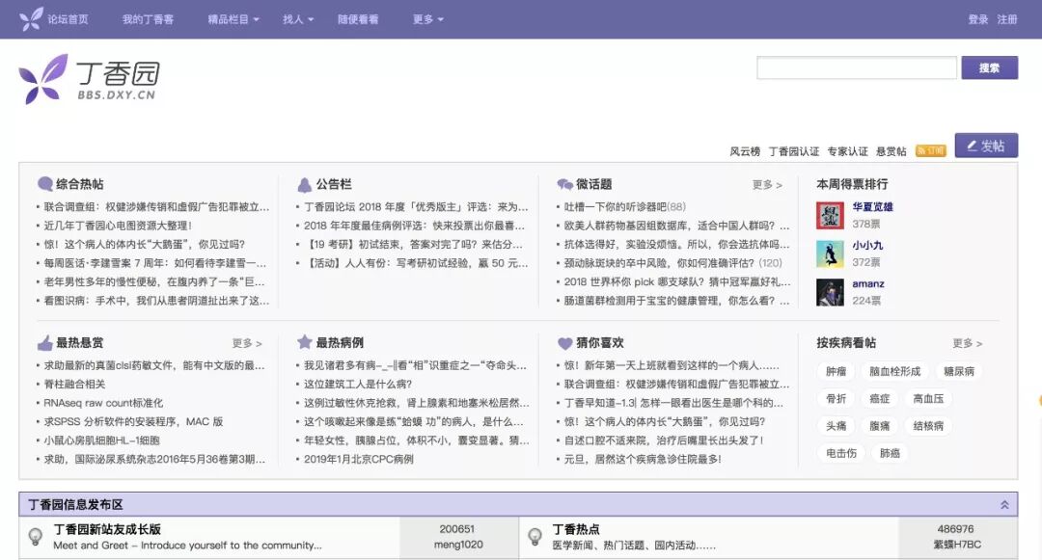Click lightbulb icon beside 丁香园新站友成长版

click(36, 536)
